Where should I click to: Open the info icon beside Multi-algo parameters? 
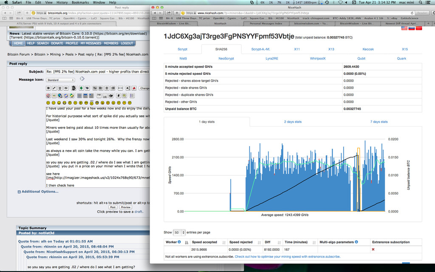[x=356, y=242]
